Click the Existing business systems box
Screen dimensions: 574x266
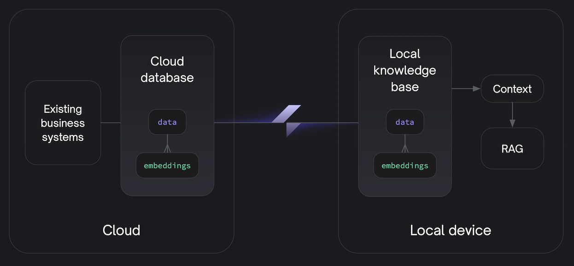(x=63, y=123)
